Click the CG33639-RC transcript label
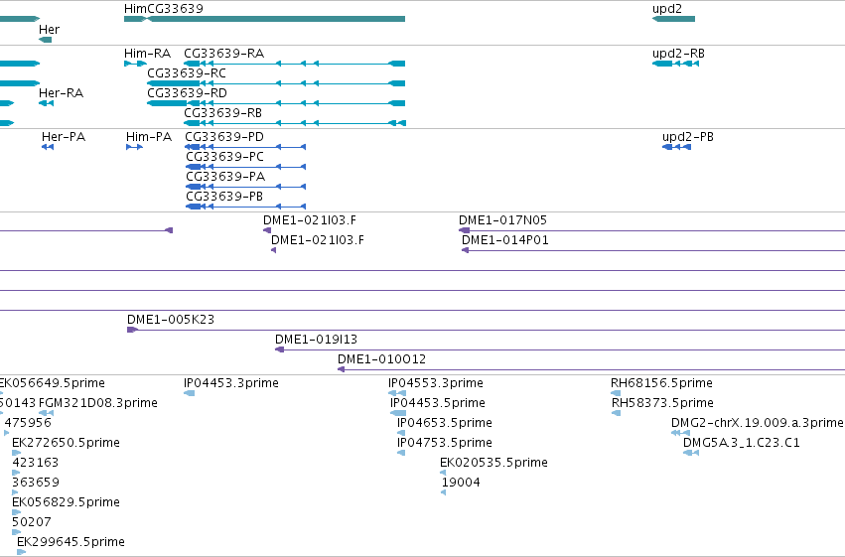Image resolution: width=845 pixels, height=557 pixels. (187, 73)
